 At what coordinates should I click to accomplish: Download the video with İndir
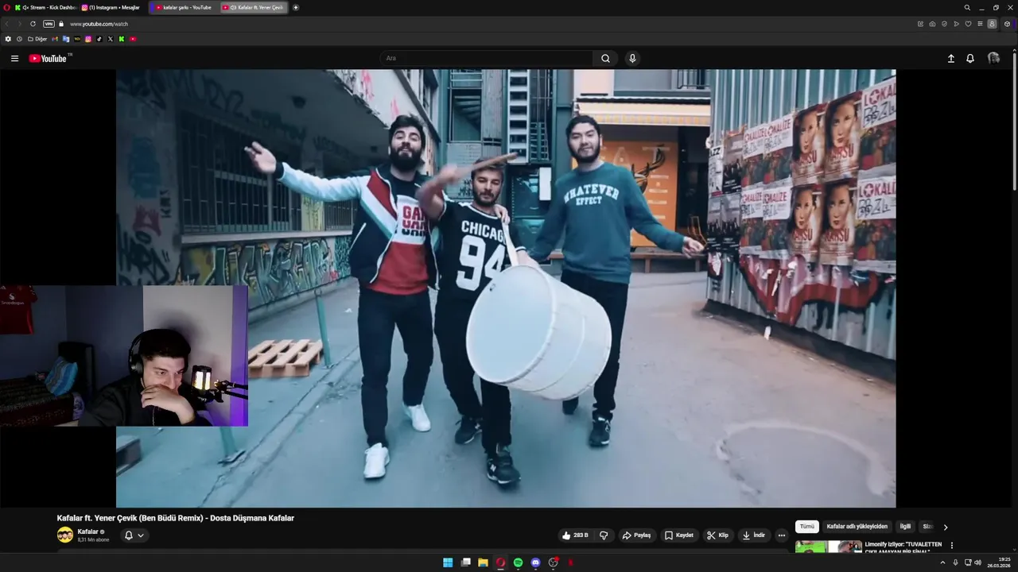[x=754, y=535]
